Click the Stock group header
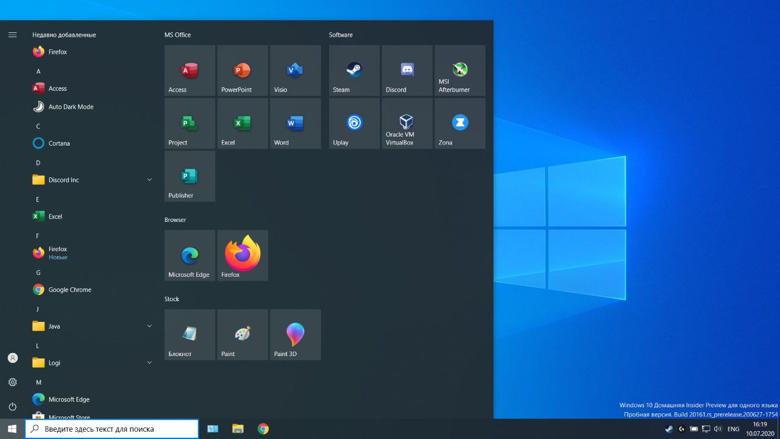This screenshot has width=780, height=439. (x=172, y=299)
